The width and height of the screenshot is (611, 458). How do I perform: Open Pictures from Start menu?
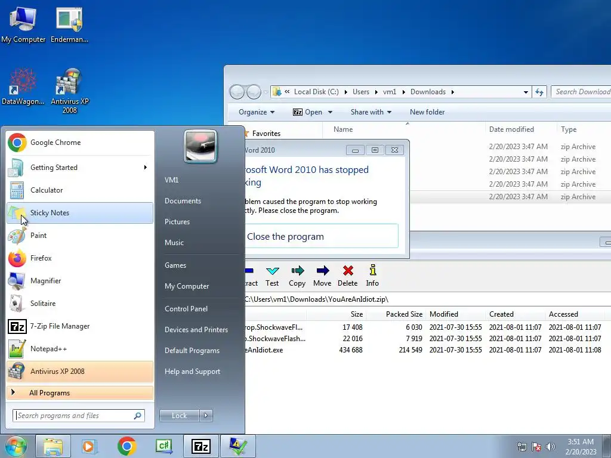pos(177,222)
